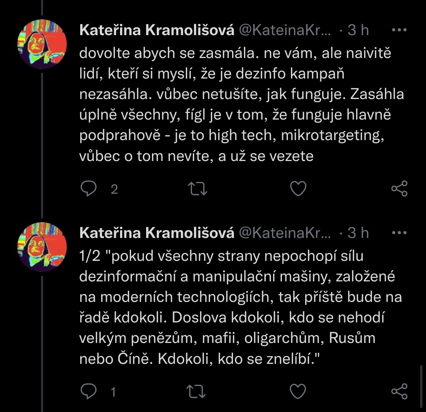Open the profile avatar beside the "1/2" tweet
Image resolution: width=426 pixels, height=412 pixels.
[x=42, y=247]
